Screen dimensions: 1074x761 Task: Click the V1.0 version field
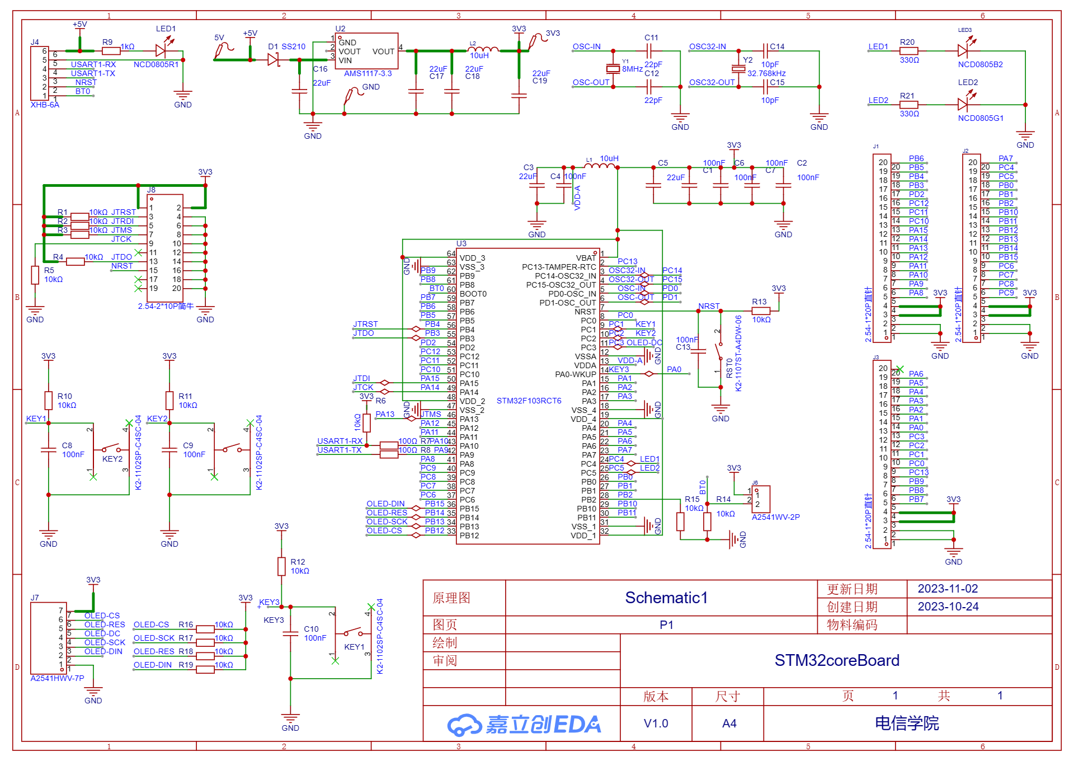point(656,724)
